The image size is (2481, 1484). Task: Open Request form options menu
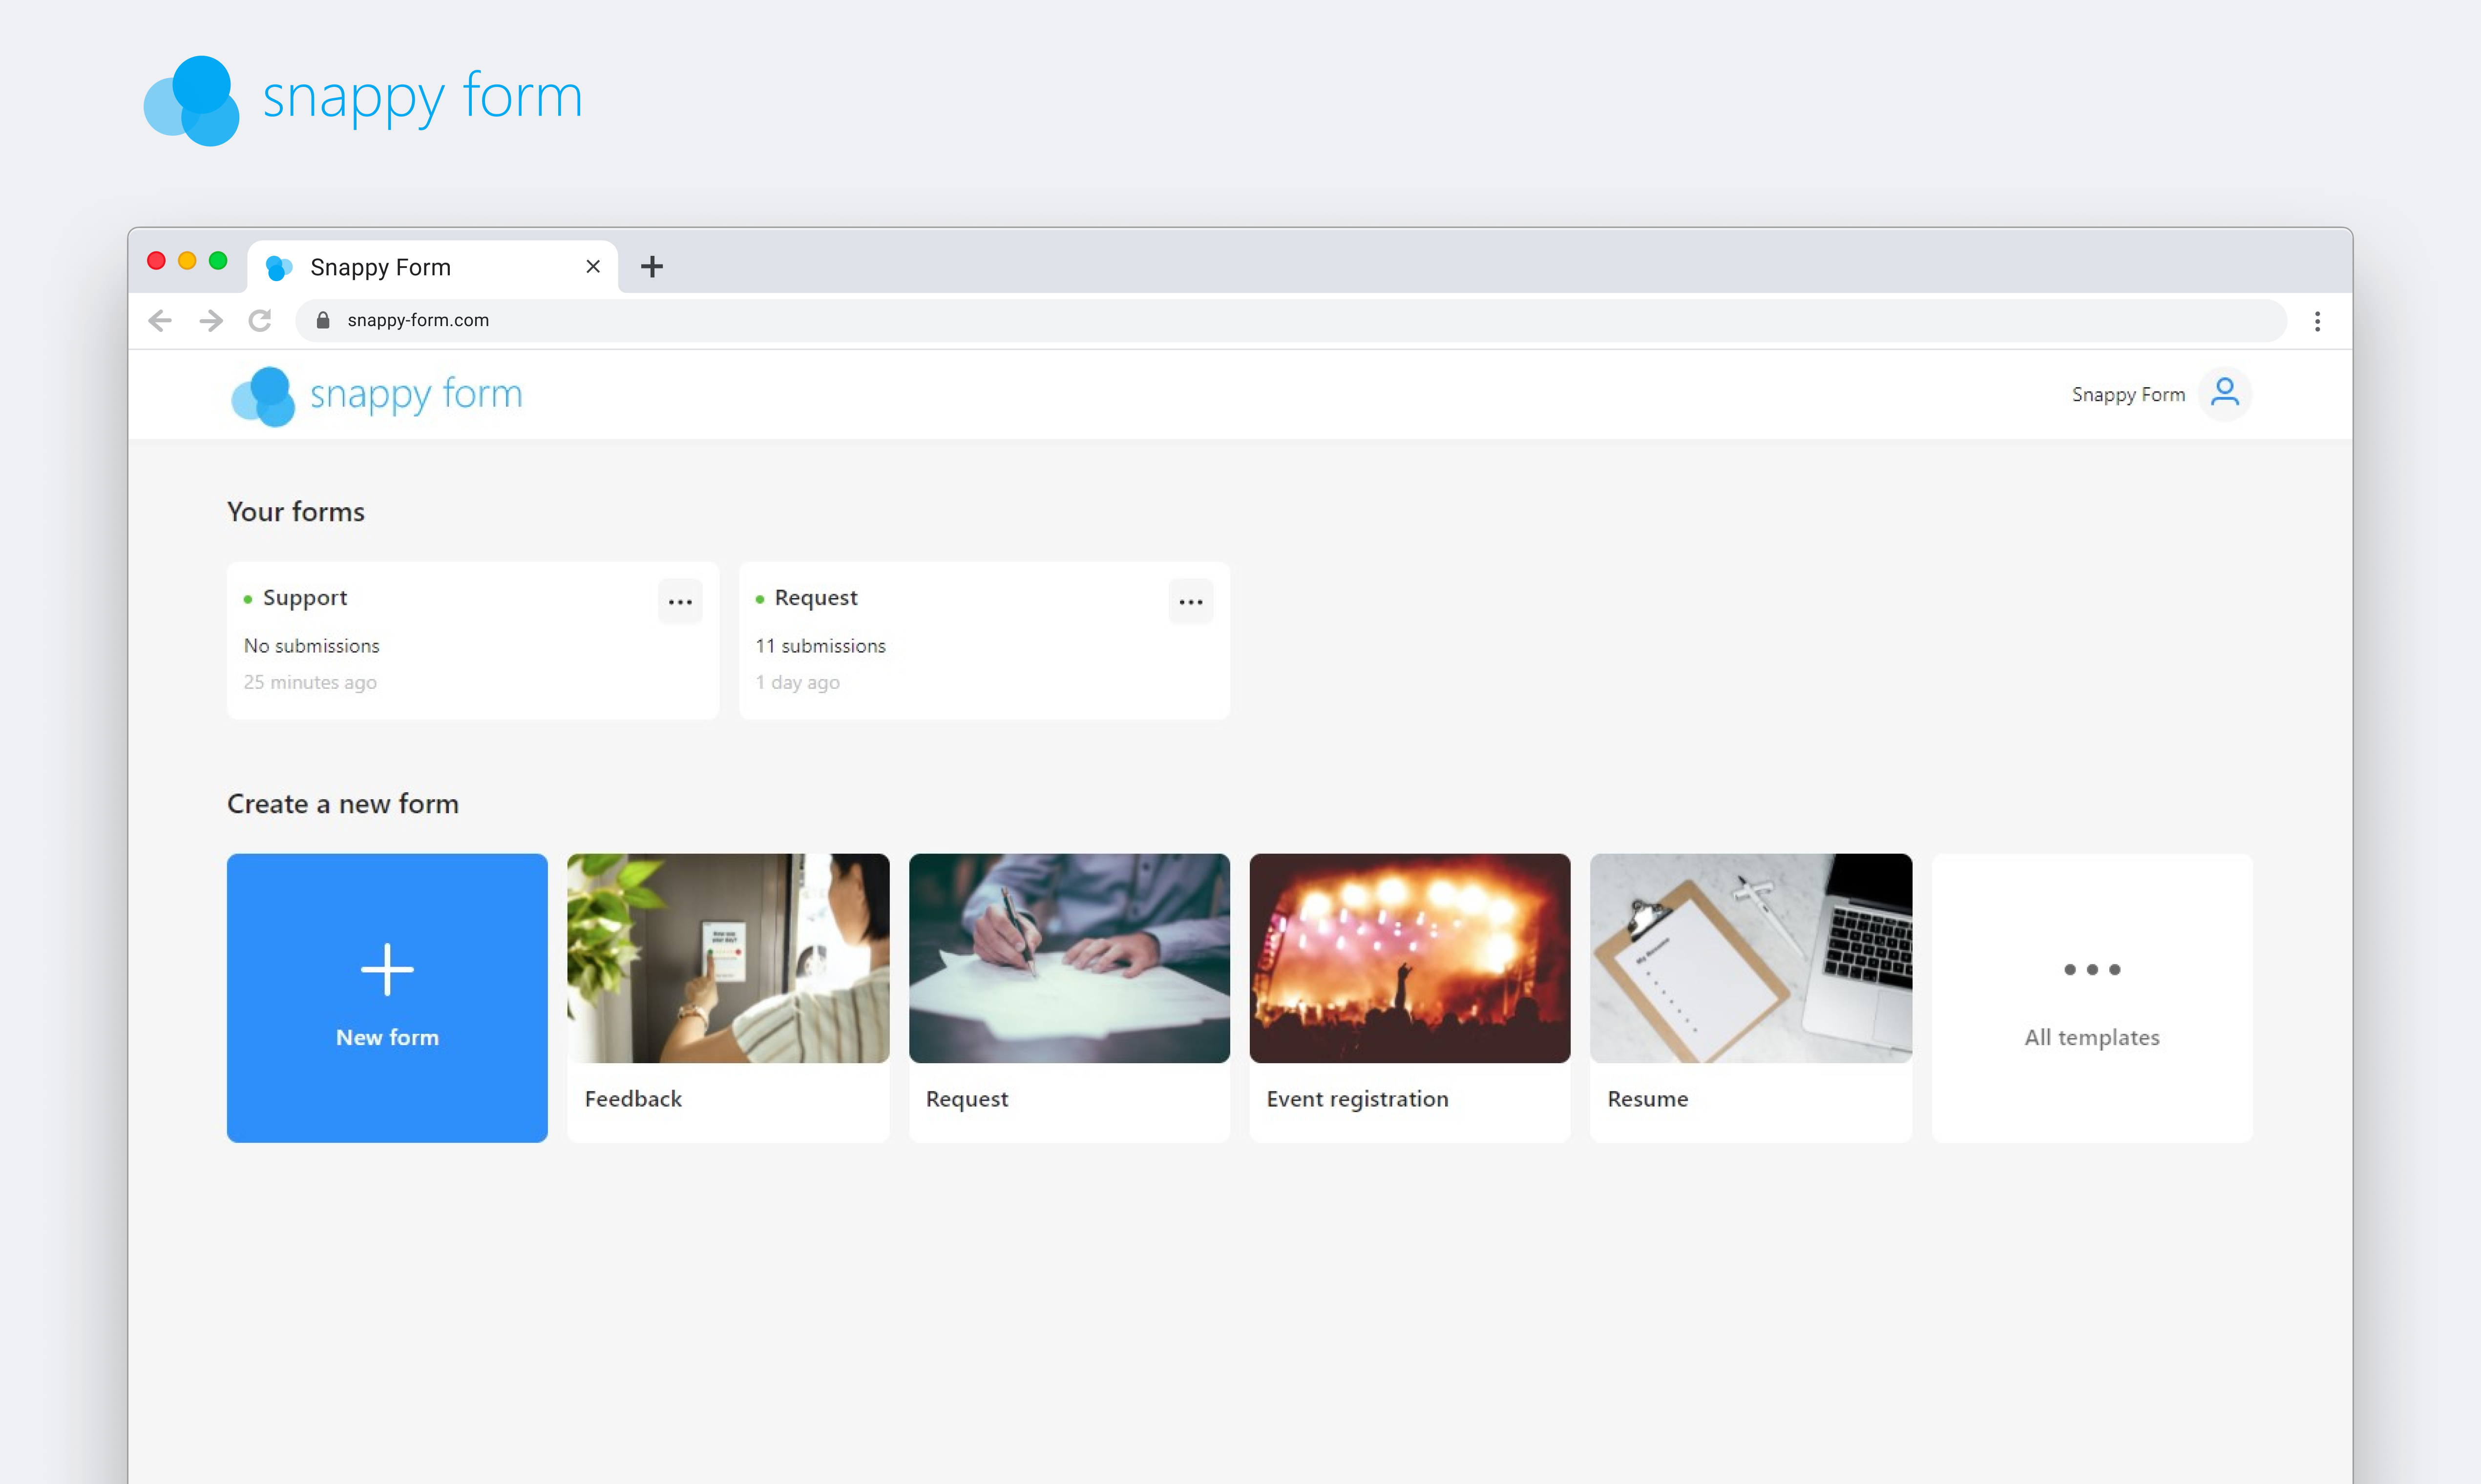click(1191, 601)
